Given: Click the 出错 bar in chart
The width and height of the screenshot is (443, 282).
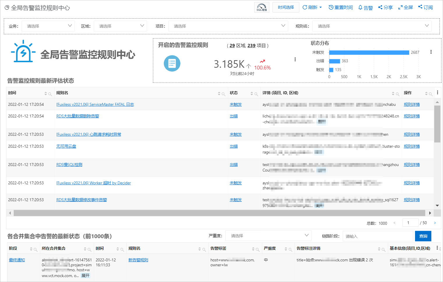Looking at the screenshot, I should tap(335, 61).
